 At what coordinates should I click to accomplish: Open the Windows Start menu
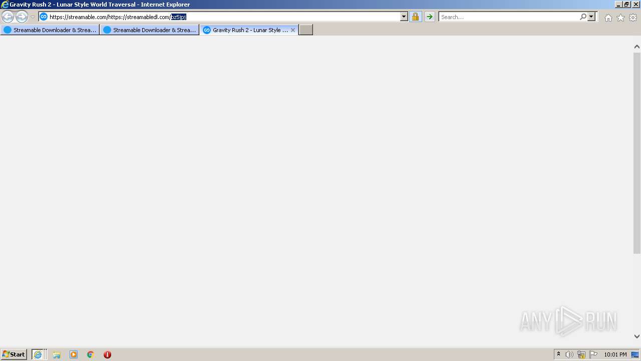pos(14,354)
